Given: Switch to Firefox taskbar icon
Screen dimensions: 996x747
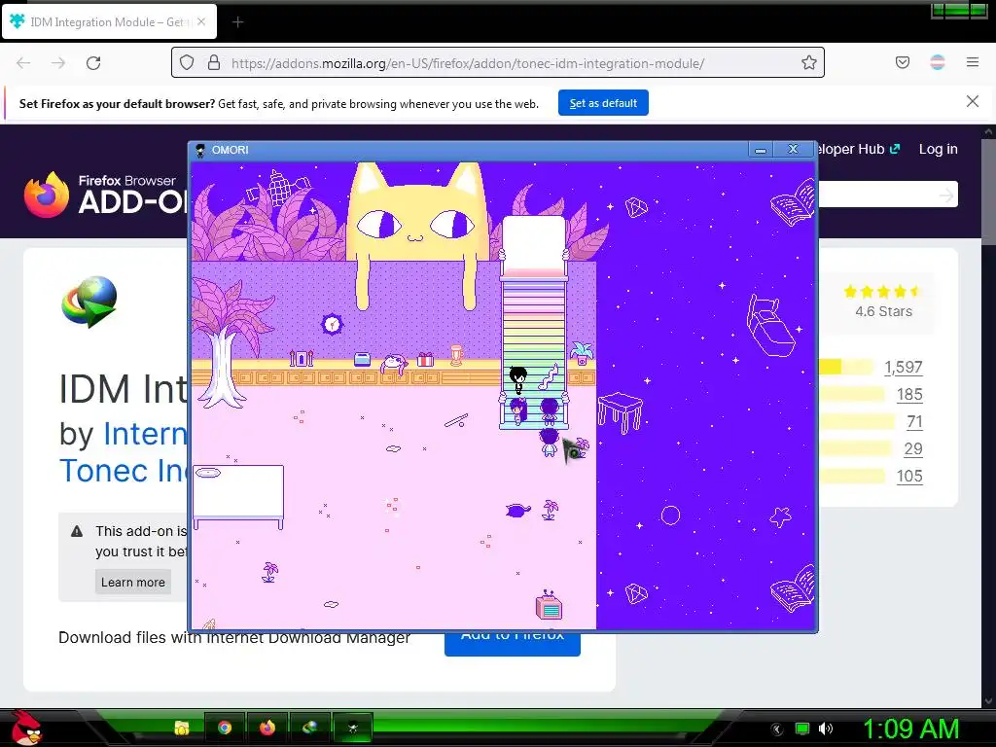Looking at the screenshot, I should (267, 728).
